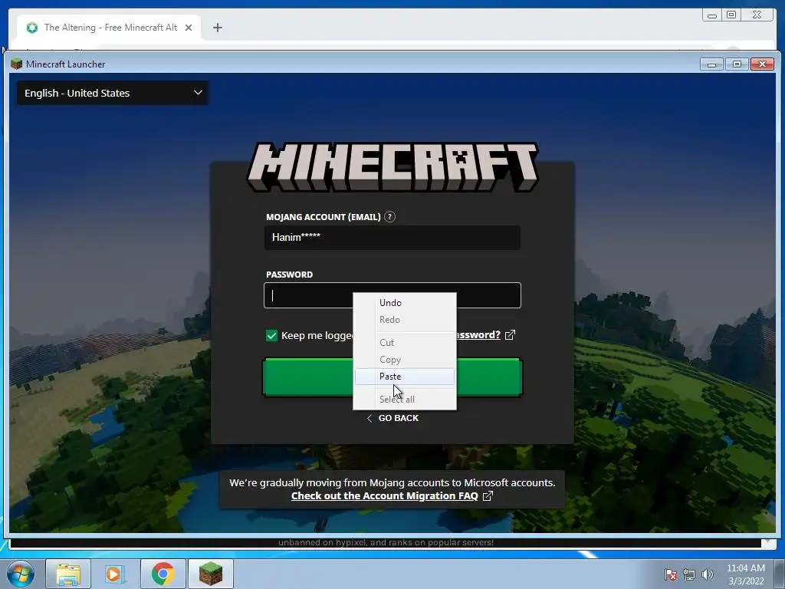
Task: Minimize the Minecraft Launcher window
Action: click(711, 64)
